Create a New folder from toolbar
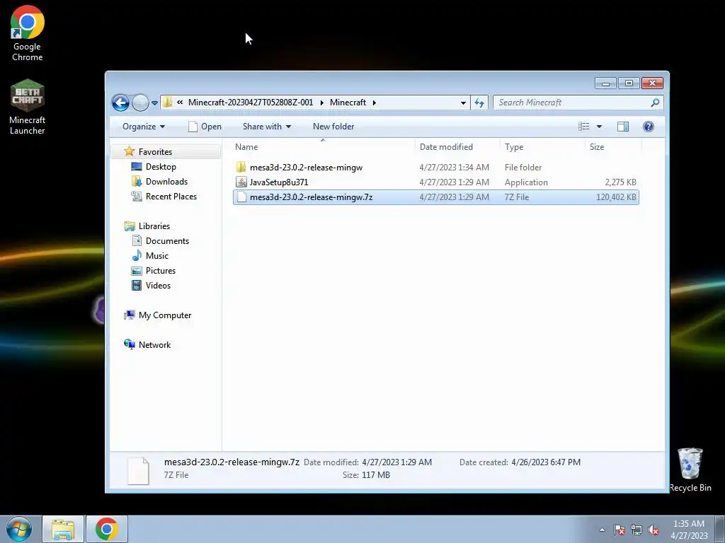Image resolution: width=725 pixels, height=543 pixels. (x=333, y=127)
